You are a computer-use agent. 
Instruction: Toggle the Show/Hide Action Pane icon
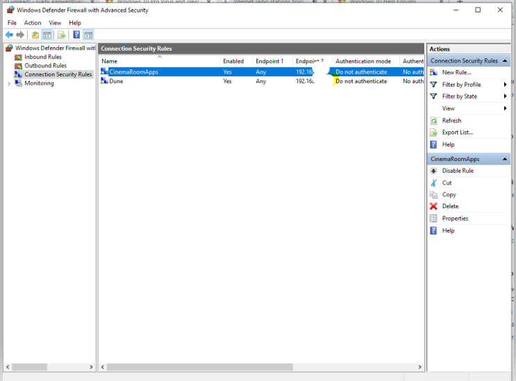[x=88, y=35]
